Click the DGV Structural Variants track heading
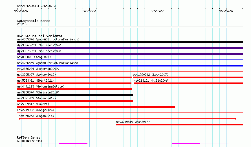Image resolution: width=251 pixels, height=147 pixels. (39, 36)
